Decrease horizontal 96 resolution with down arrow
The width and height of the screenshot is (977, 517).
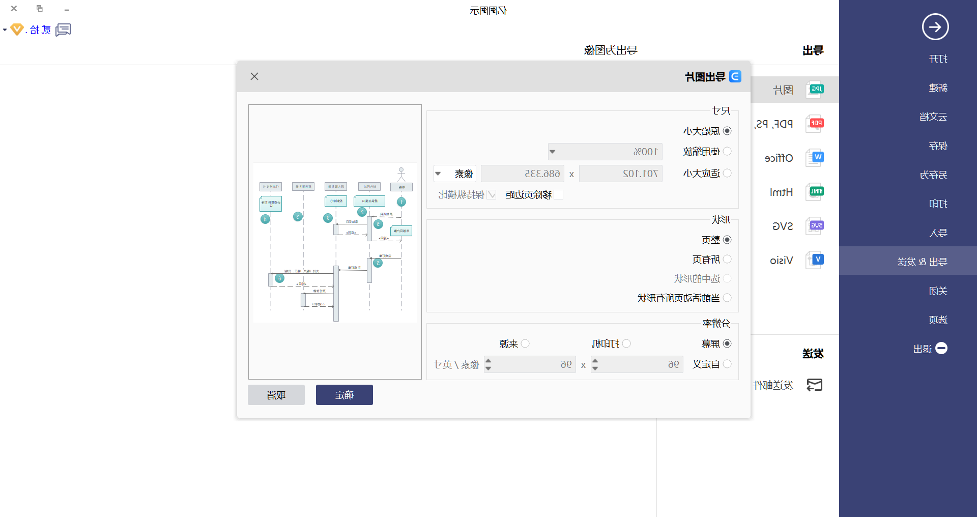595,368
